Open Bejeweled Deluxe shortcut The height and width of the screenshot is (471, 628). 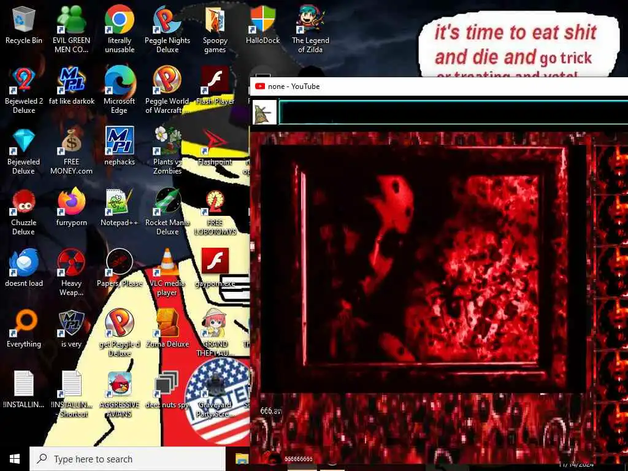pos(24,152)
